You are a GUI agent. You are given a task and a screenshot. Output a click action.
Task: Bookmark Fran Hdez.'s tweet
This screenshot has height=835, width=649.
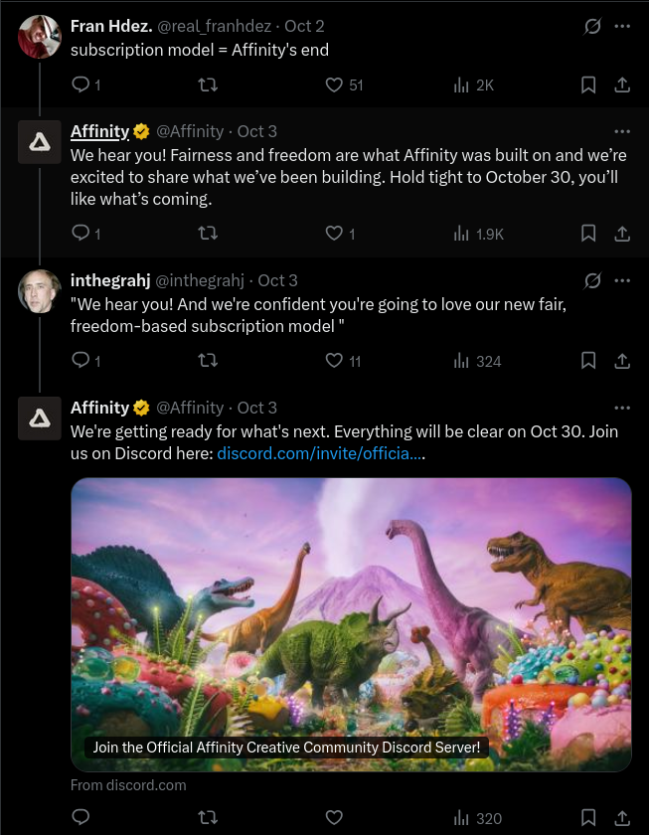click(x=588, y=85)
